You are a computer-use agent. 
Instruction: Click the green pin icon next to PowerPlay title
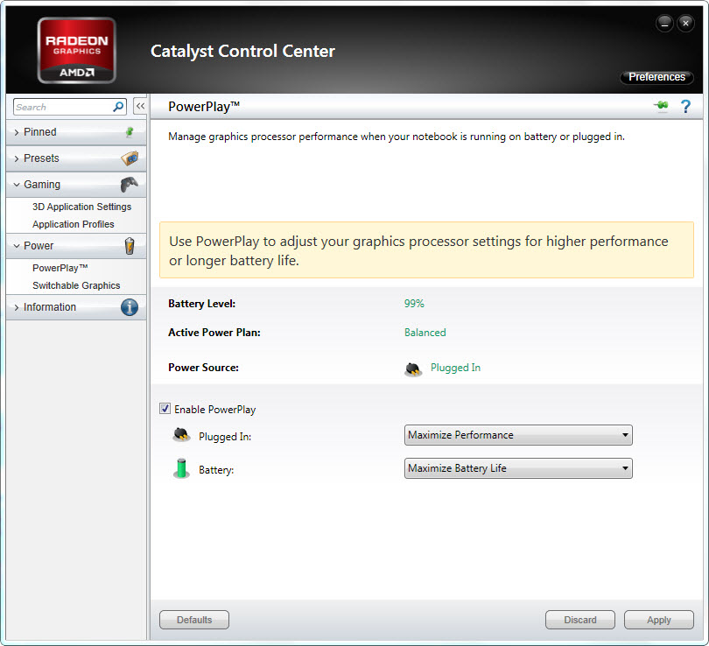click(660, 106)
